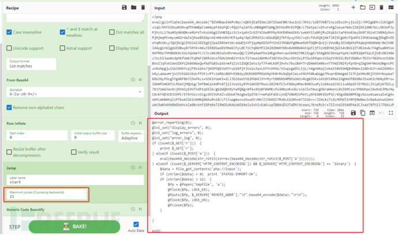
Task: Clear the recipe with the trash icon
Action: pyautogui.click(x=143, y=8)
